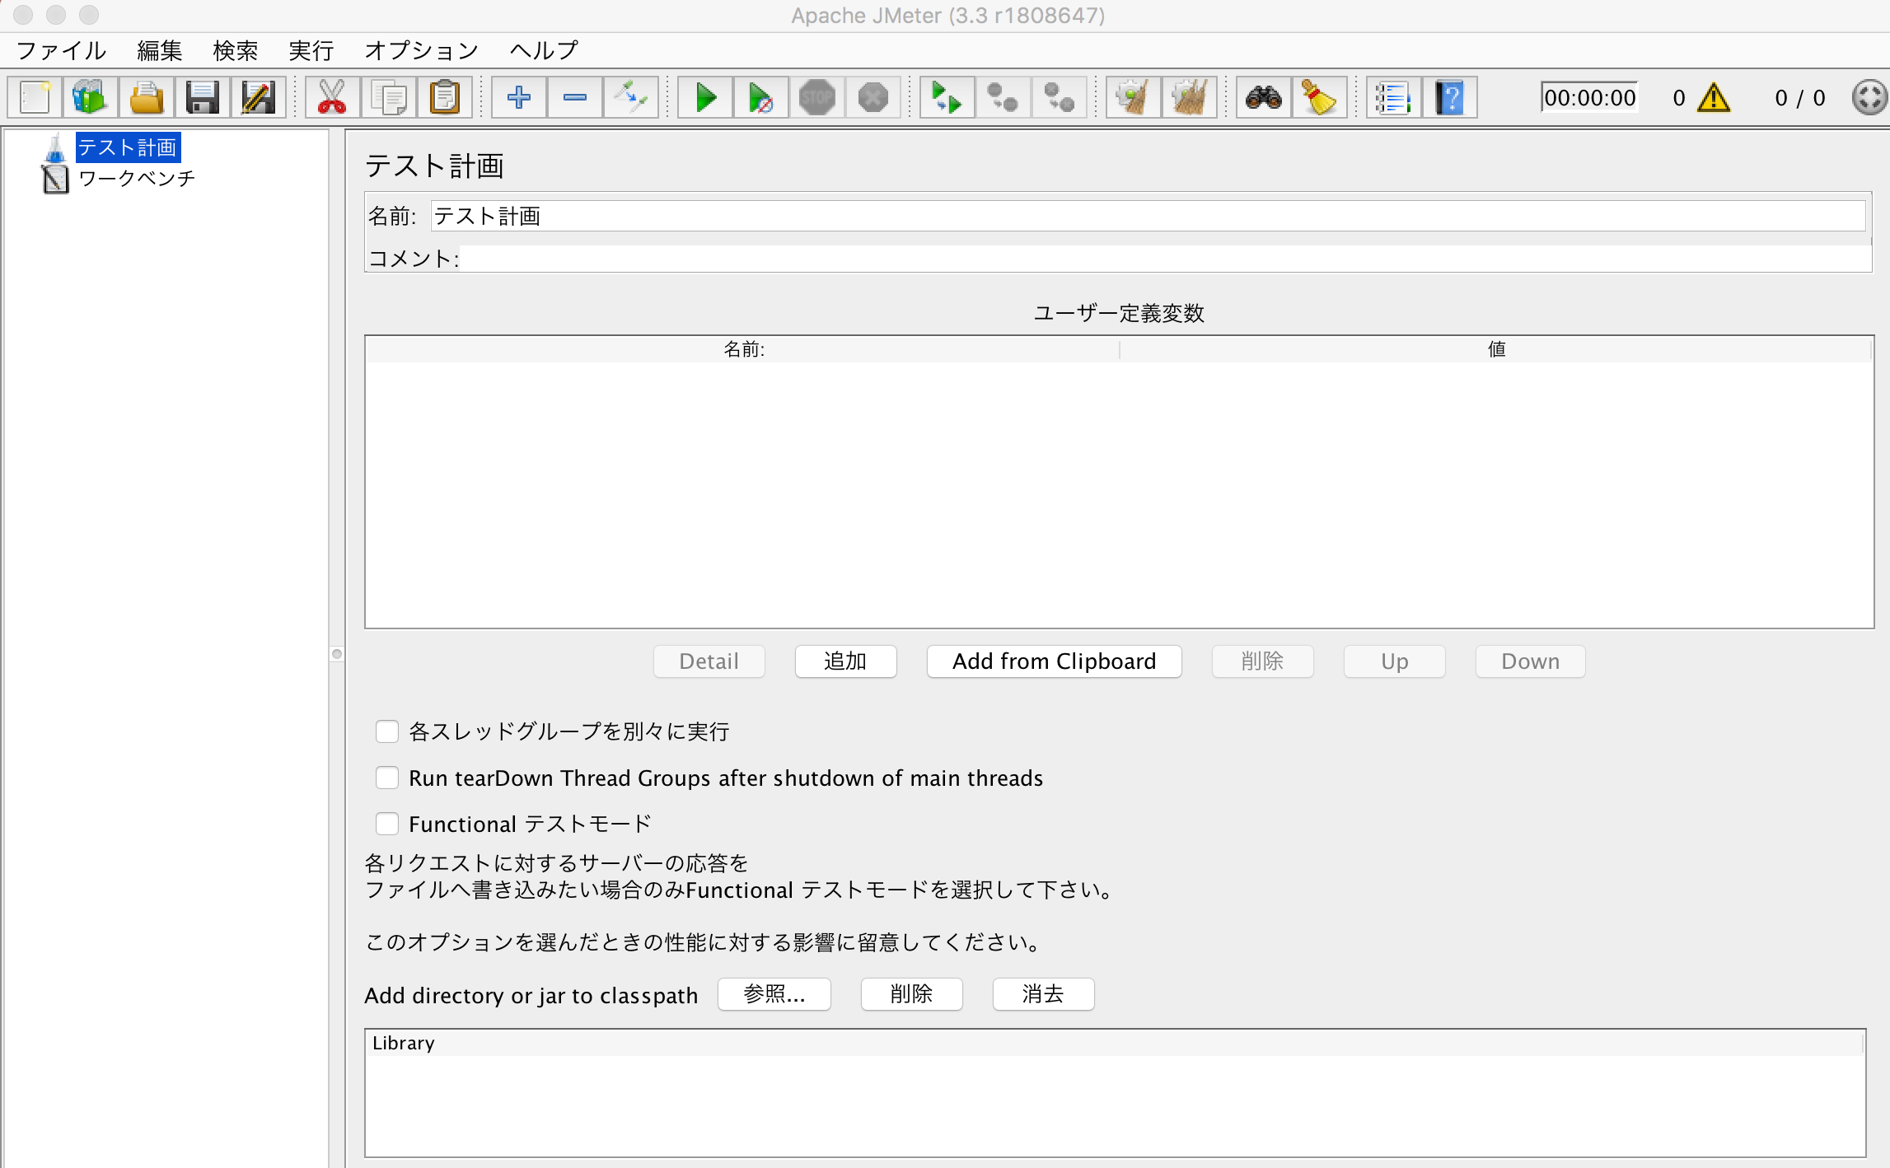Click the scissors Cut icon
The image size is (1890, 1168).
(332, 98)
